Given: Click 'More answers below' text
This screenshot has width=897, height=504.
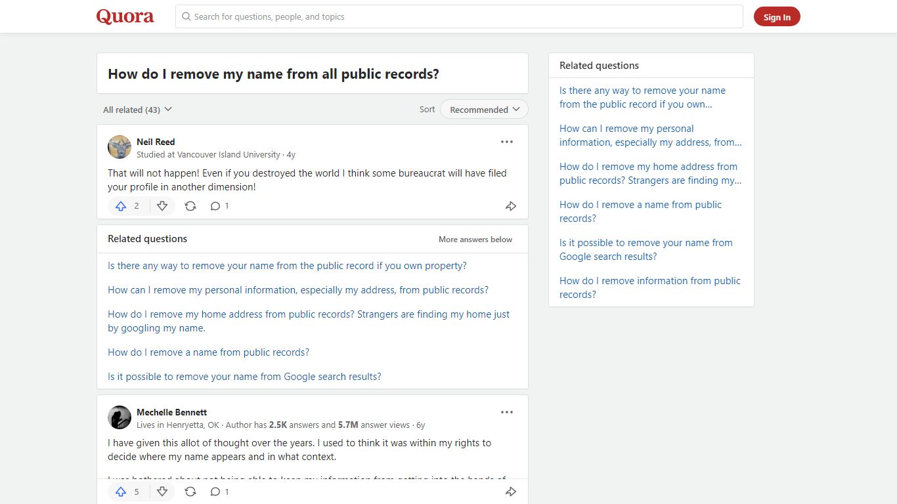Looking at the screenshot, I should tap(475, 240).
